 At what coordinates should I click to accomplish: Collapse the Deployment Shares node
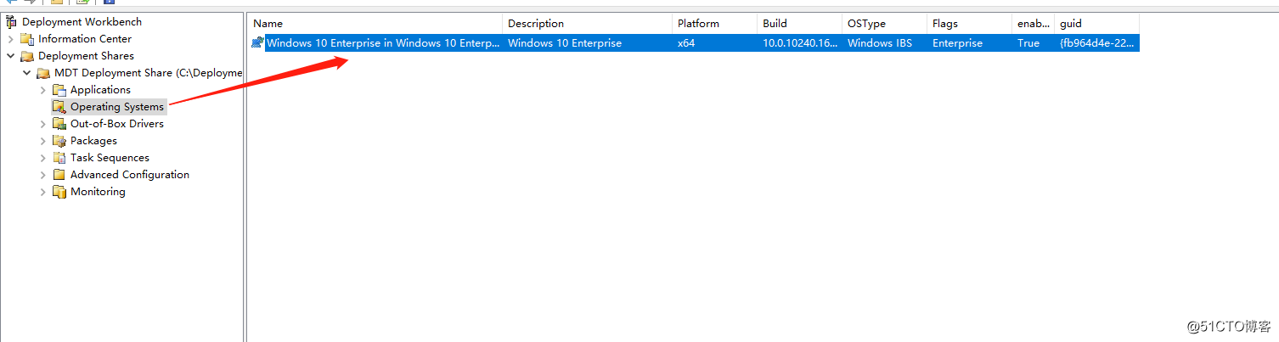click(11, 56)
